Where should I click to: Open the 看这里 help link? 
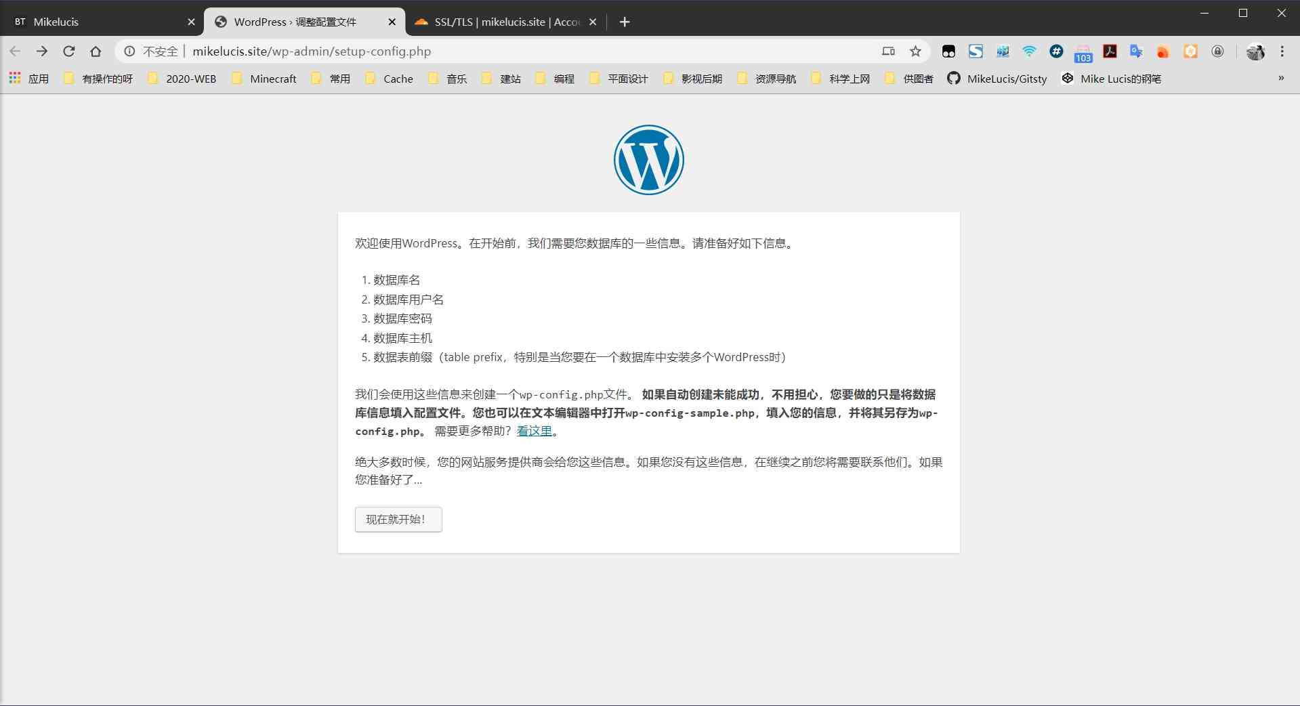[534, 431]
